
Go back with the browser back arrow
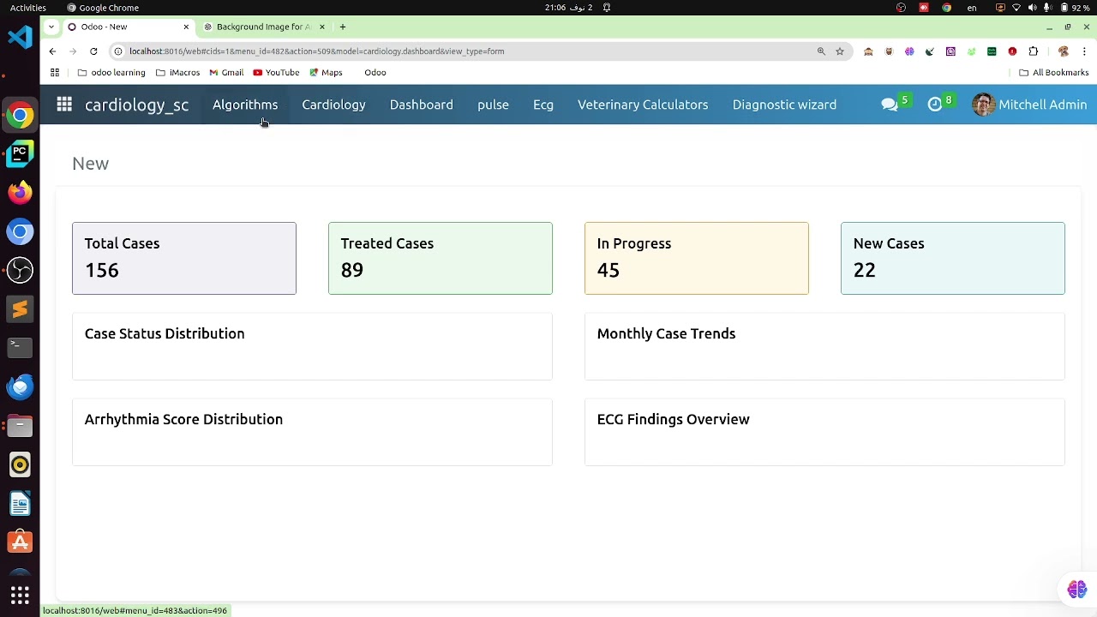52,51
